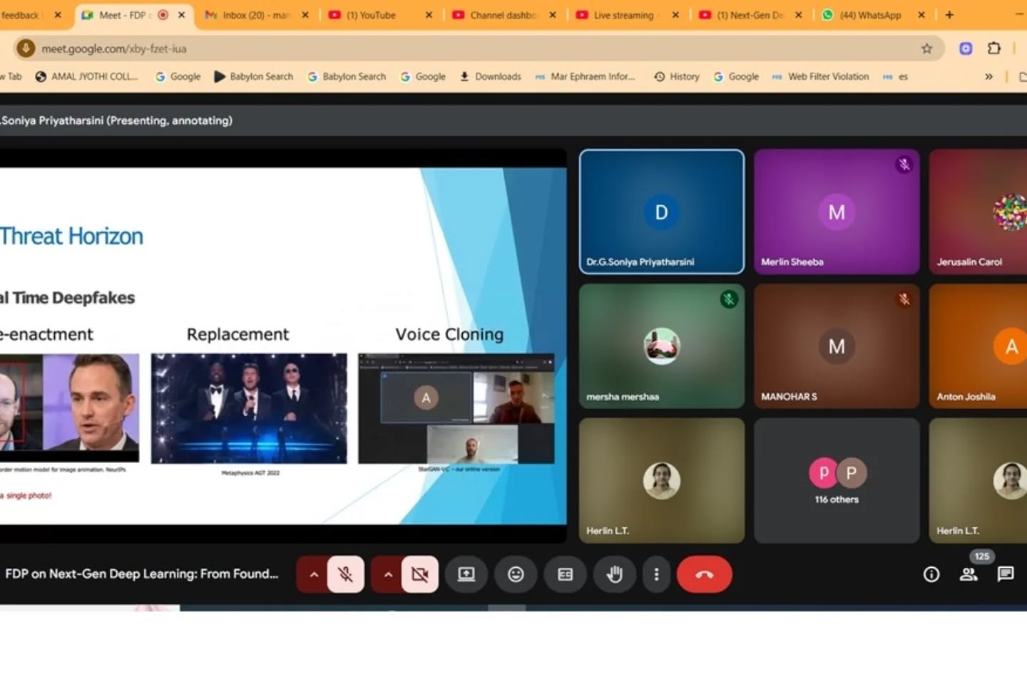Open the emoji reactions button

pos(516,574)
